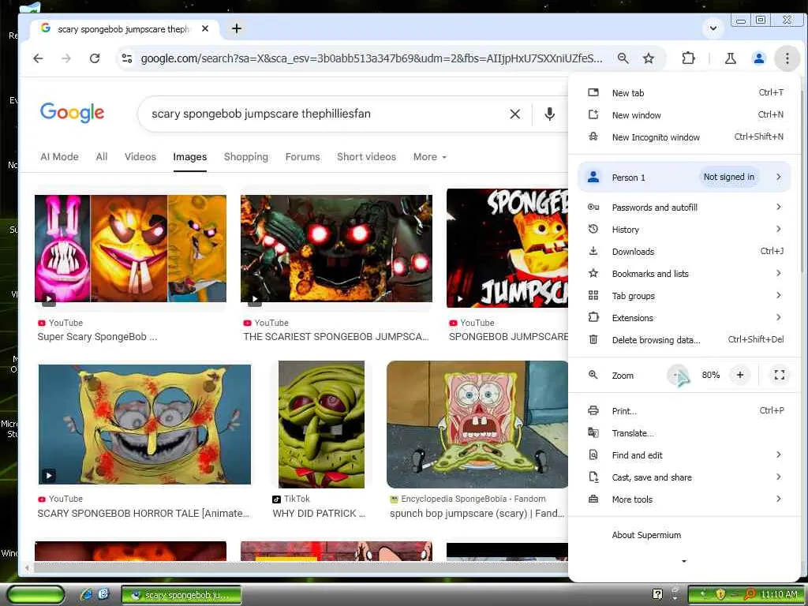Open About Supermium
Image resolution: width=808 pixels, height=606 pixels.
[x=684, y=535]
